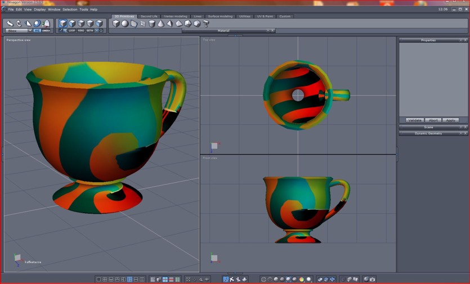
Task: Click the Apply button
Action: [x=450, y=120]
